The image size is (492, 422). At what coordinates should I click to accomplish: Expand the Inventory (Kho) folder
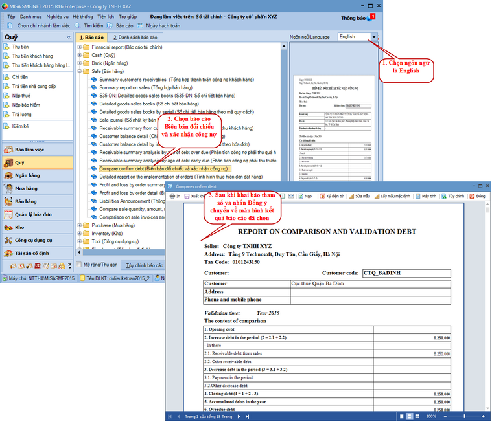(x=79, y=234)
